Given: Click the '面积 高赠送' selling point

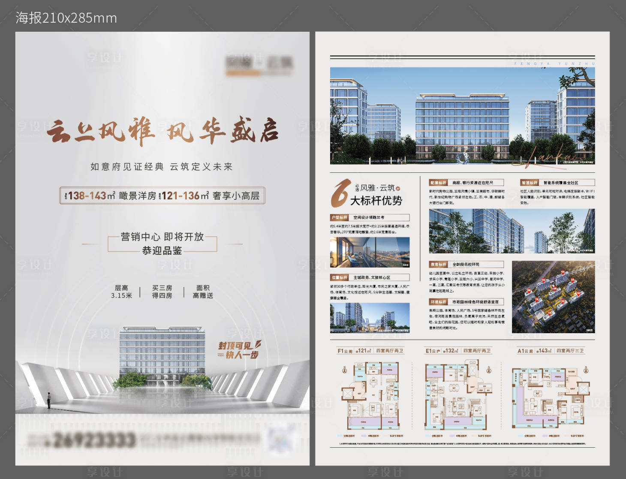Looking at the screenshot, I should 203,292.
